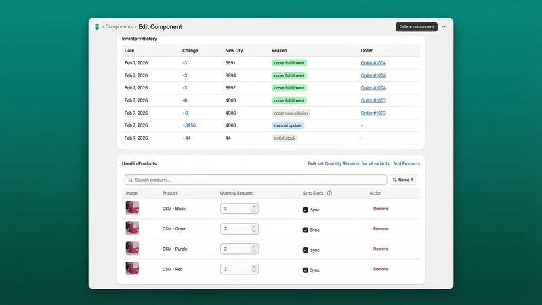
Task: Click the initial stock reason badge
Action: coord(285,138)
